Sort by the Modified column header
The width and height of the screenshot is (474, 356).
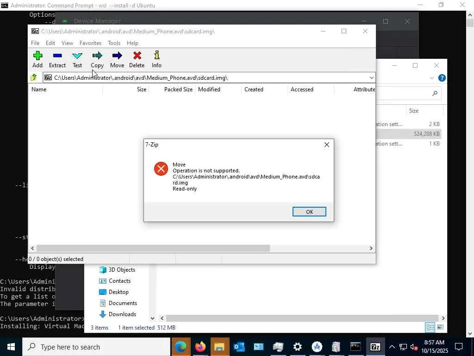[218, 89]
